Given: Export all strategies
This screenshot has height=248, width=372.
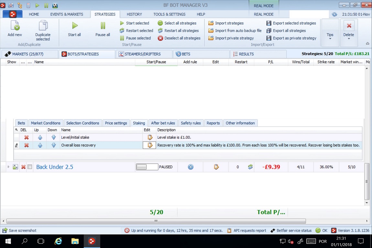Looking at the screenshot, I should pos(286,31).
